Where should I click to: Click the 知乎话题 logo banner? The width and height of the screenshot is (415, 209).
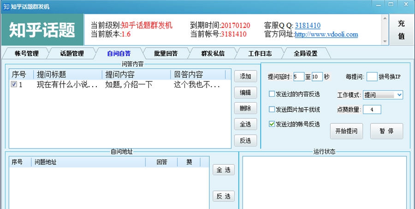pyautogui.click(x=42, y=29)
